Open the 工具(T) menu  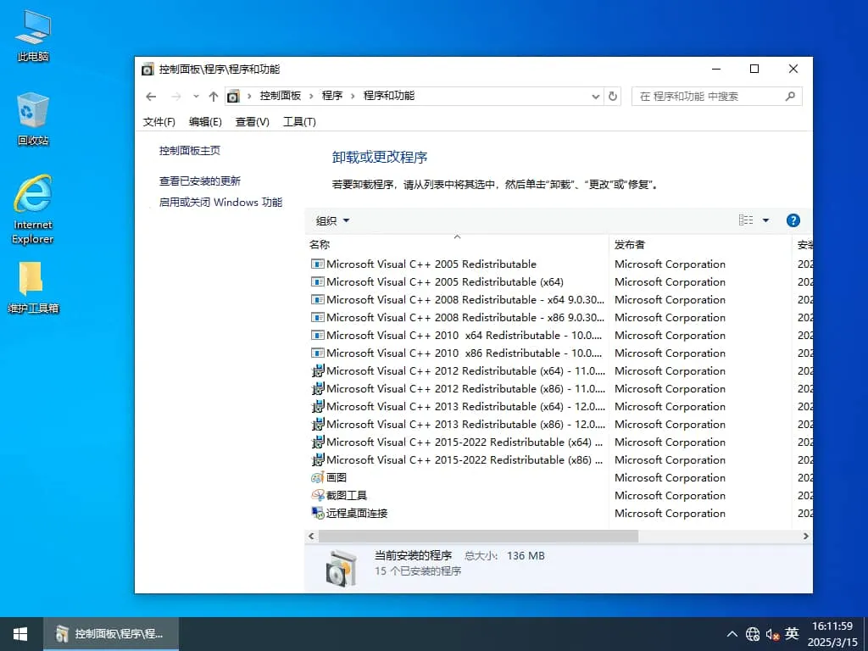(298, 121)
